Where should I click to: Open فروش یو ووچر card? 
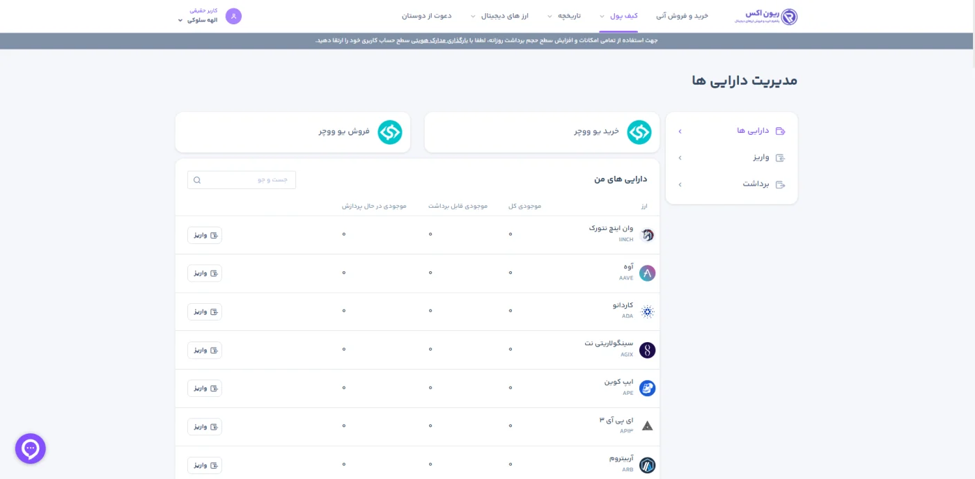click(x=292, y=132)
